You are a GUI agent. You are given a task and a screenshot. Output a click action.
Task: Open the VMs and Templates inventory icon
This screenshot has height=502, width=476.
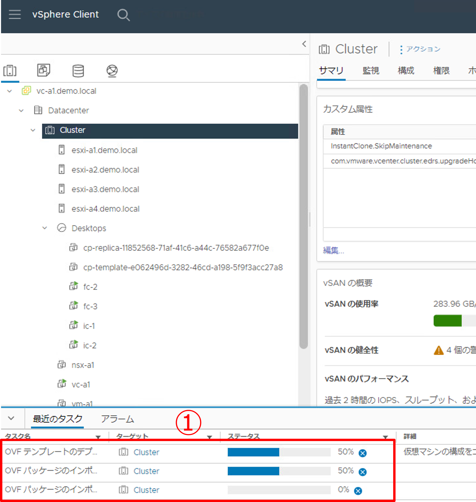[x=43, y=70]
